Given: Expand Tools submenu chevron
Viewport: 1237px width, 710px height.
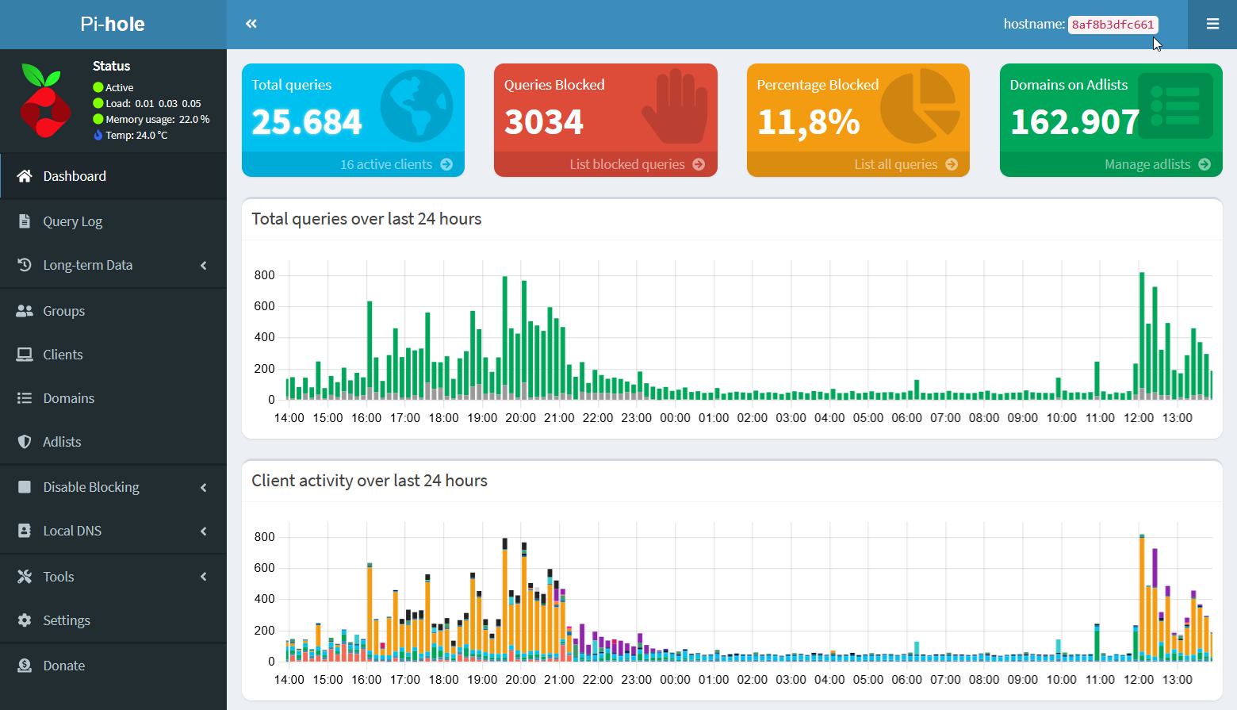Looking at the screenshot, I should tap(204, 577).
